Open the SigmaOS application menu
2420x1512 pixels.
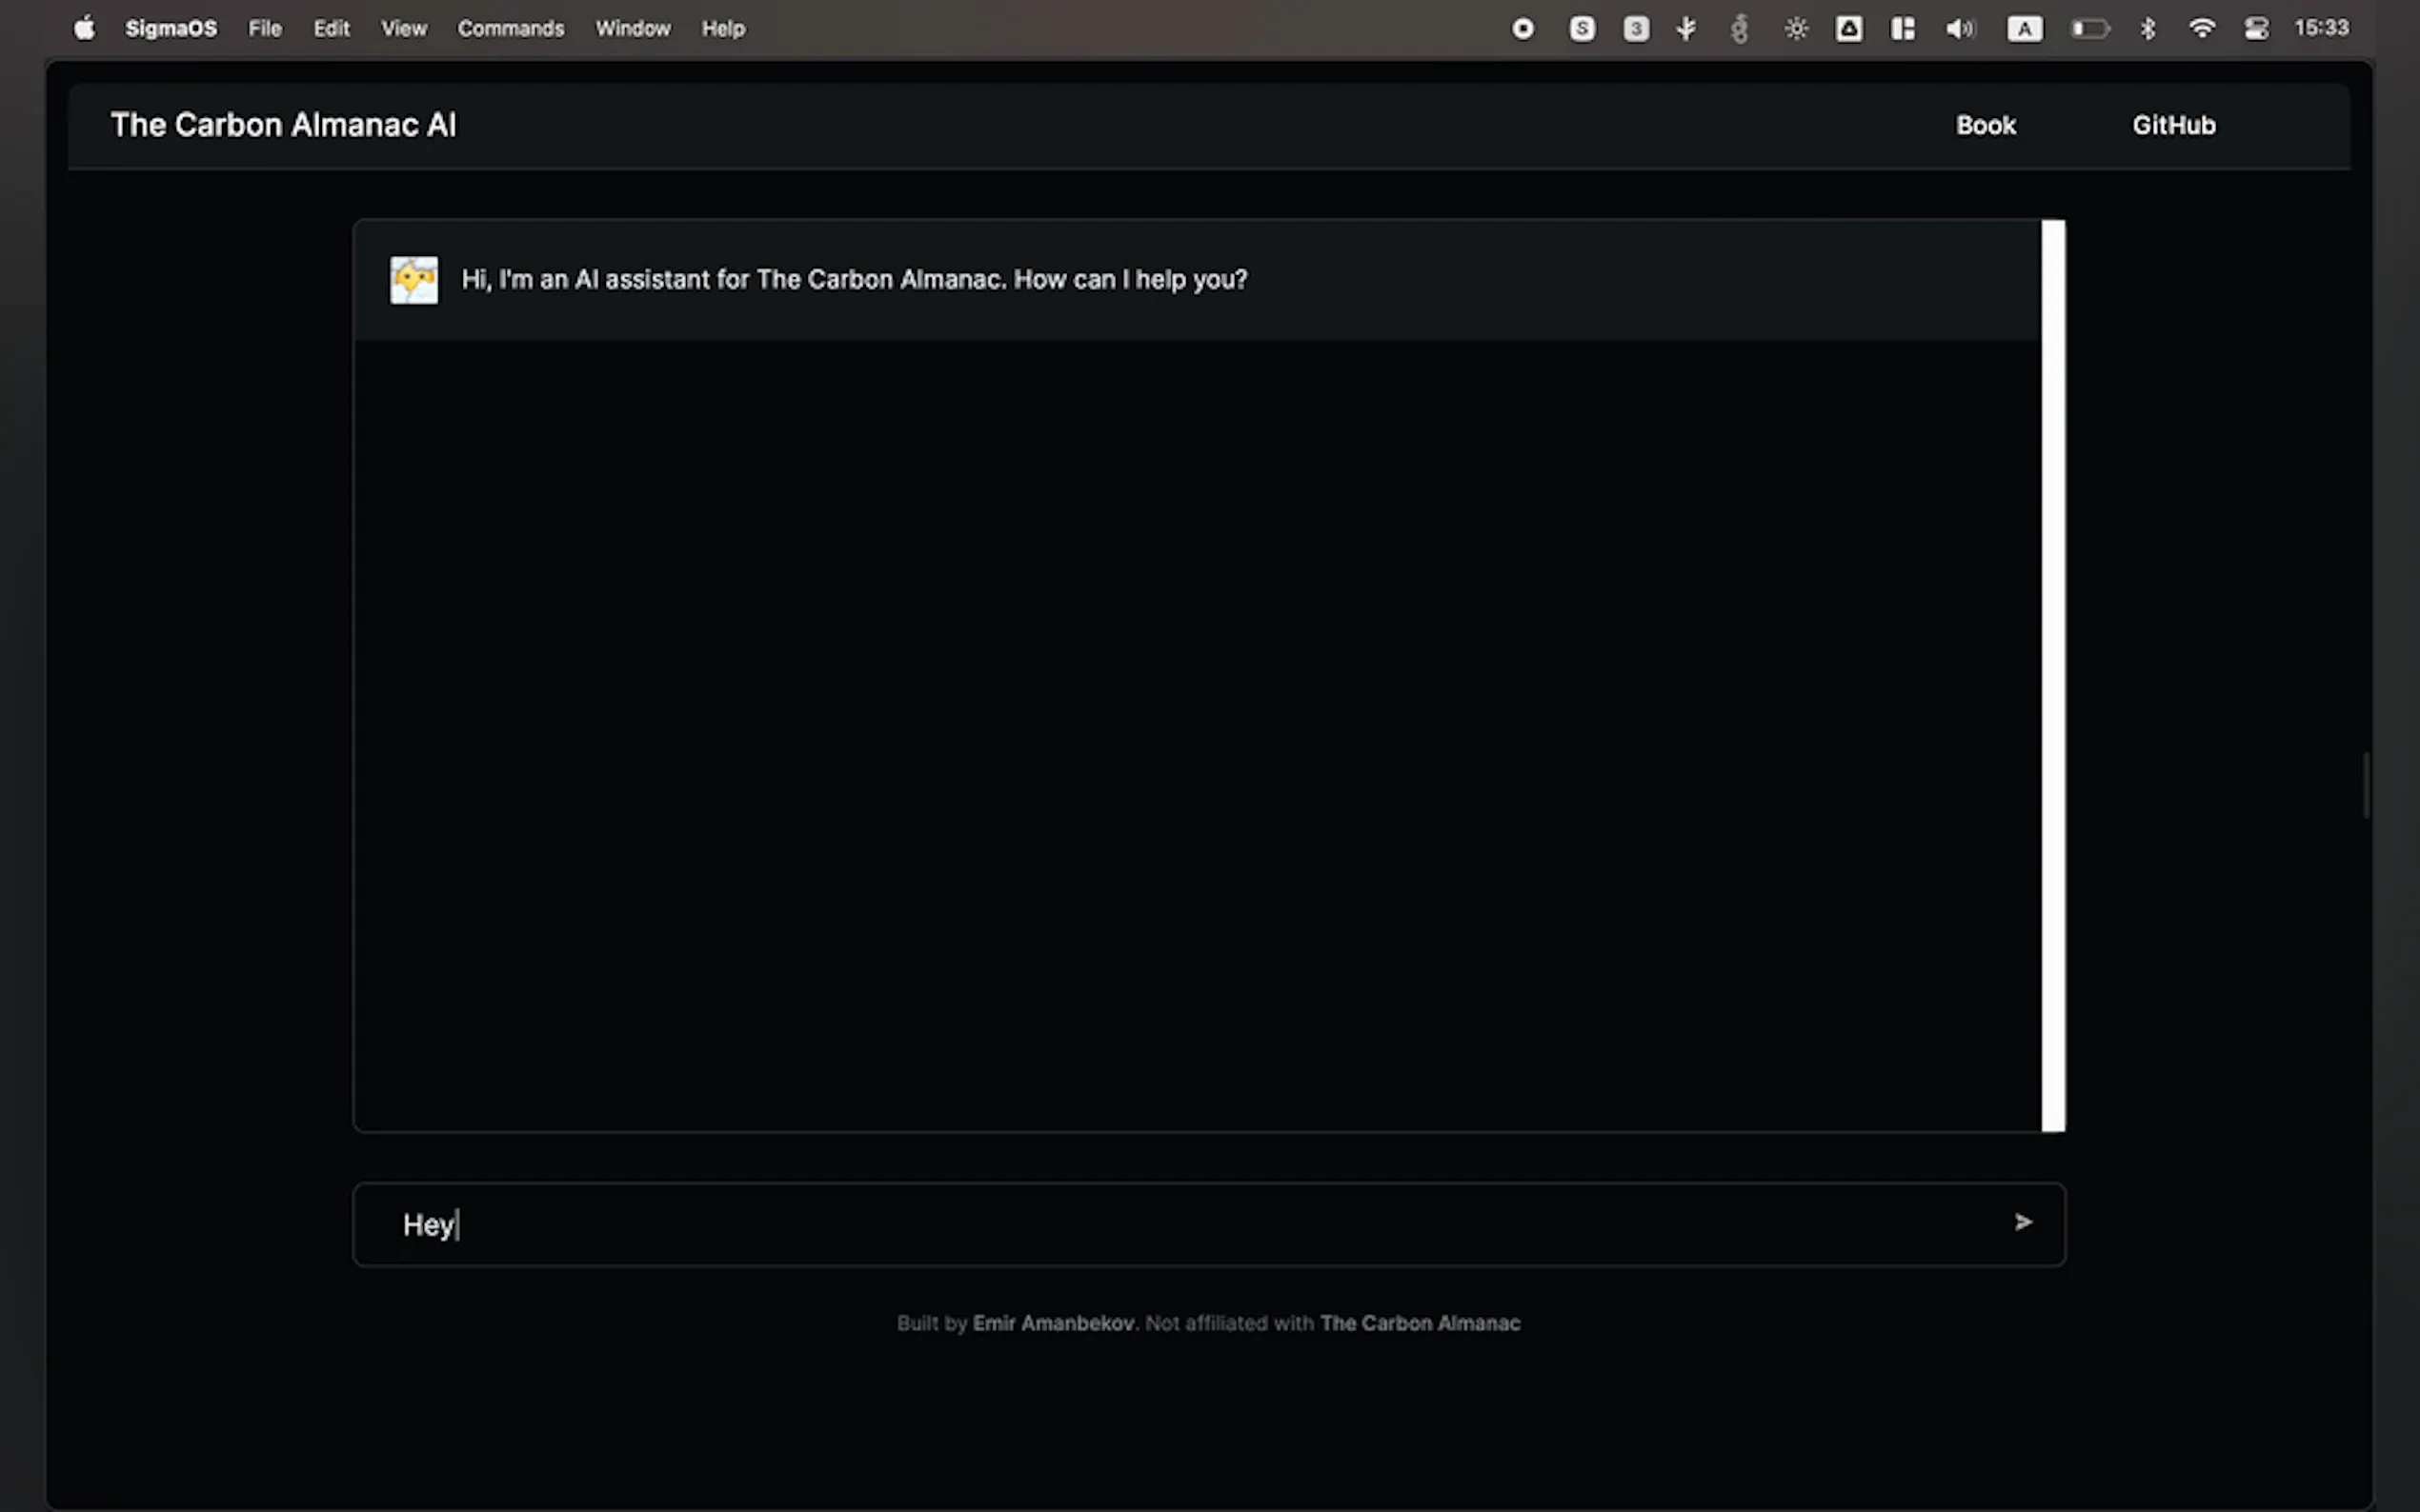click(171, 29)
